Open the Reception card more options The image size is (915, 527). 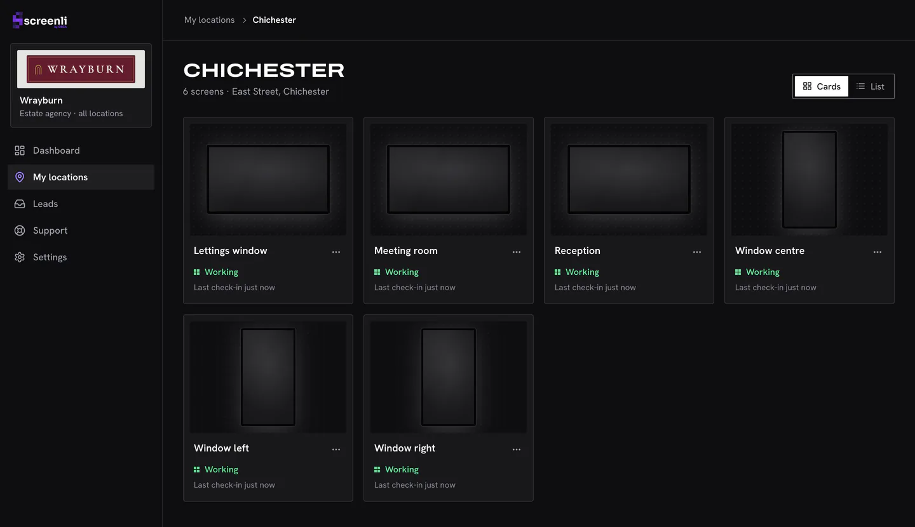pyautogui.click(x=697, y=252)
